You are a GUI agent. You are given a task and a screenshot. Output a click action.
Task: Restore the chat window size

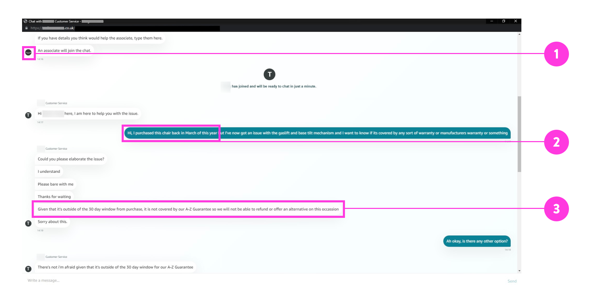[503, 21]
